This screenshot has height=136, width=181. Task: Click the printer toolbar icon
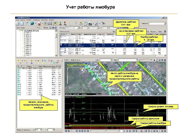click(90, 24)
